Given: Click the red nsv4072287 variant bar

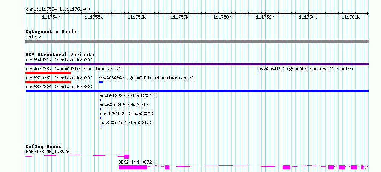Looking at the screenshot, I should pos(48,73).
